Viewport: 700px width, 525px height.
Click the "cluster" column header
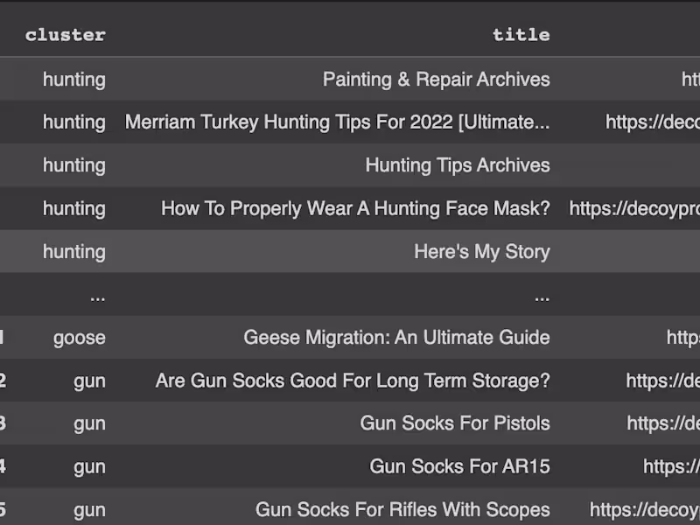(x=65, y=35)
